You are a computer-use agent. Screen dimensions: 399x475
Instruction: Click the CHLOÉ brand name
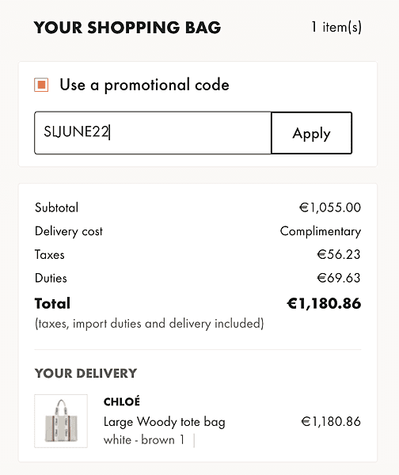(122, 401)
